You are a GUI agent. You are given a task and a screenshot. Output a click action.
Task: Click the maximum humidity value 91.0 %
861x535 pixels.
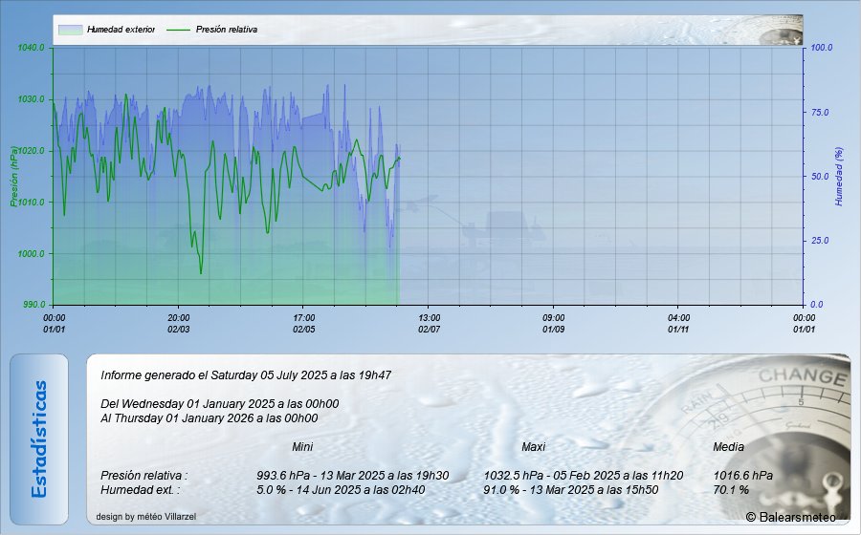point(501,489)
